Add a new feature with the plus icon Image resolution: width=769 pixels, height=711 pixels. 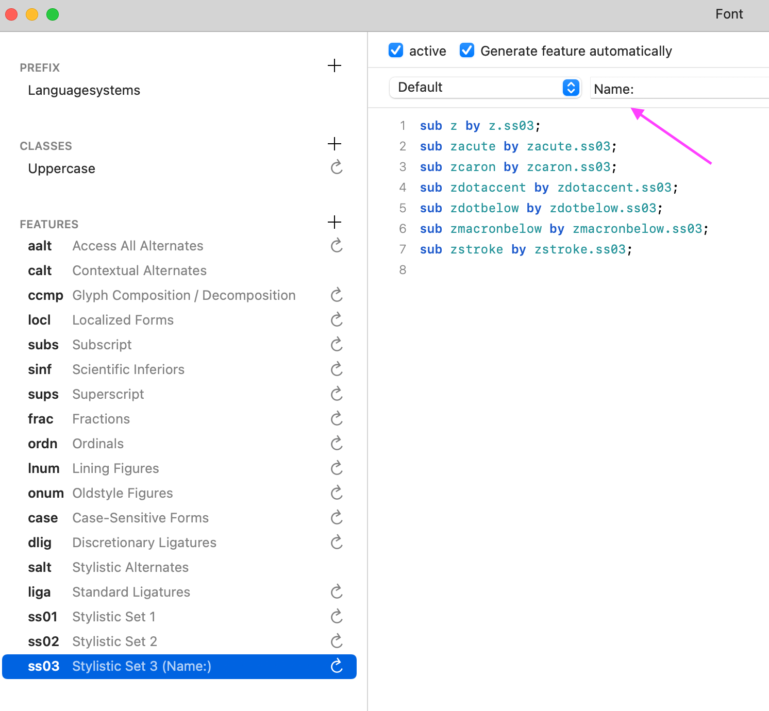coord(335,222)
